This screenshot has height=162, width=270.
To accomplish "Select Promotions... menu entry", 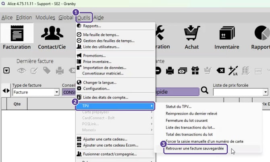I will 115,56.
